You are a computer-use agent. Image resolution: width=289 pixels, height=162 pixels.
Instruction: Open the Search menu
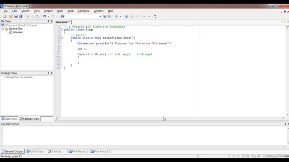(x=25, y=11)
